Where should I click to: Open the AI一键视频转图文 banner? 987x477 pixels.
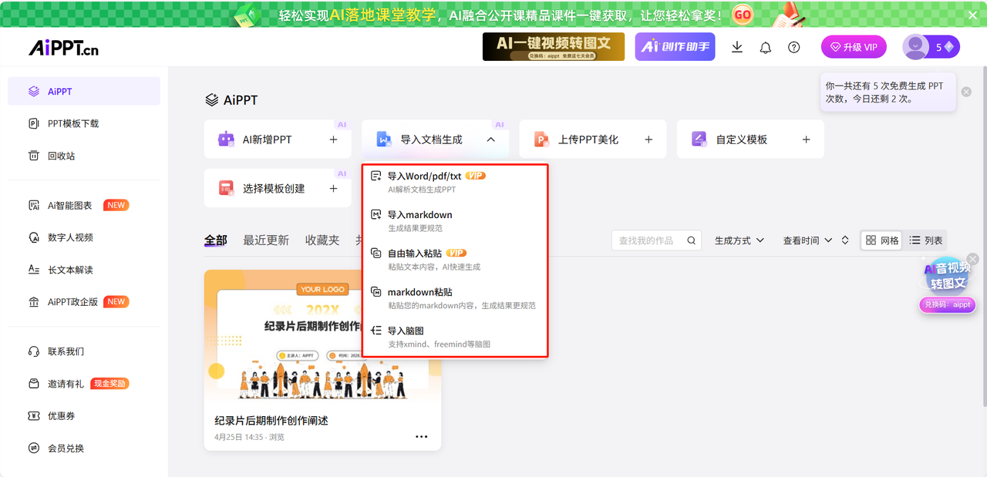[554, 47]
